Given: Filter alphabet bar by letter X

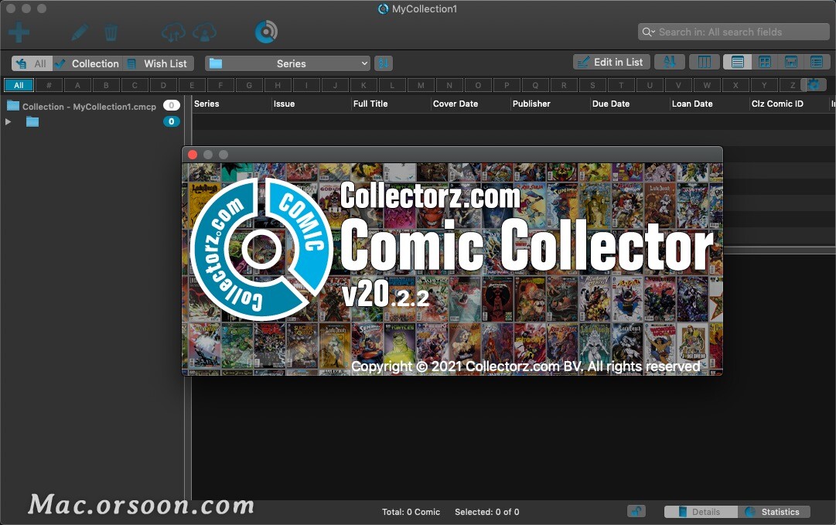Looking at the screenshot, I should (735, 85).
